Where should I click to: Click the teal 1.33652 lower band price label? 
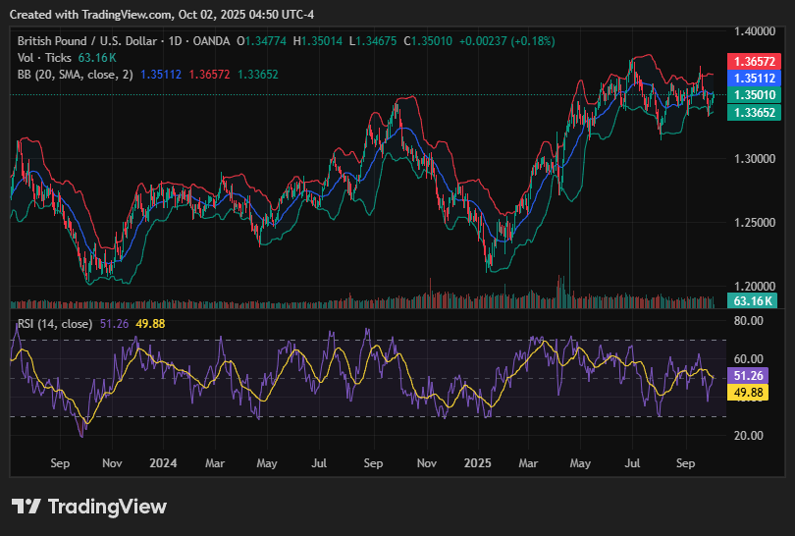(752, 113)
